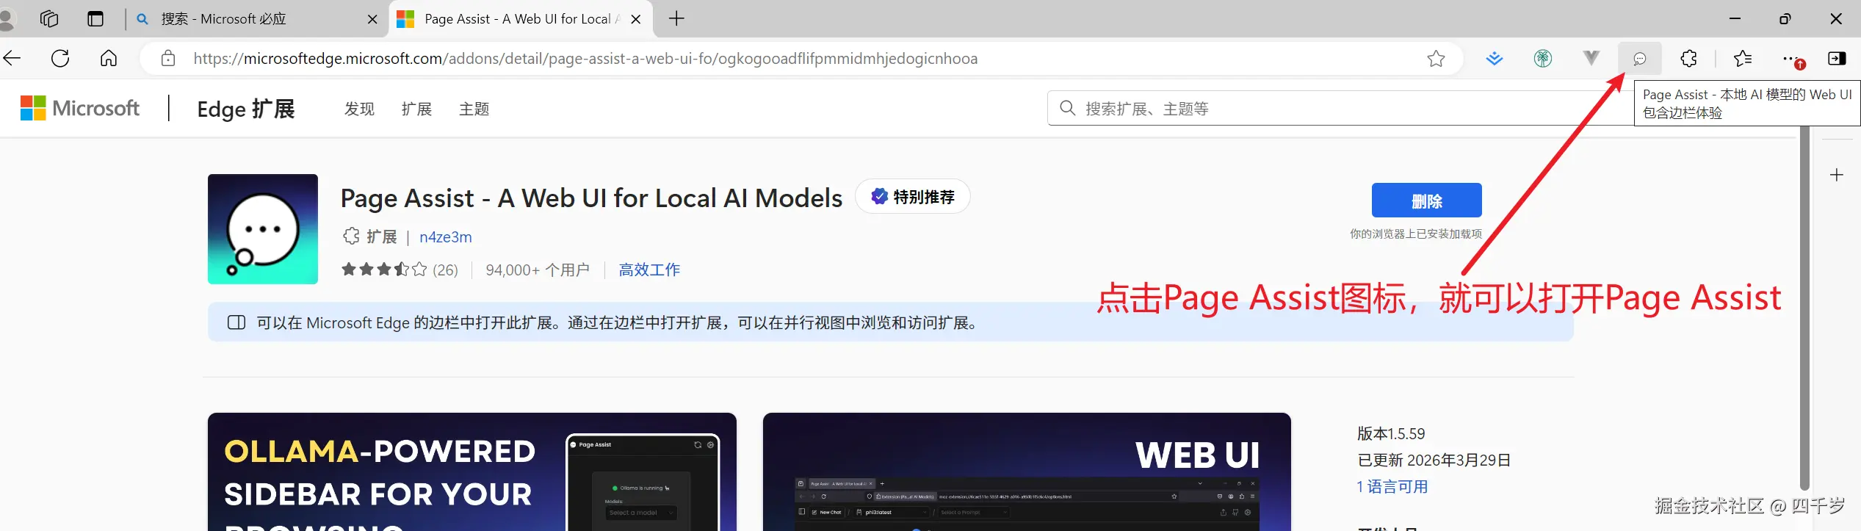Viewport: 1861px width, 531px height.
Task: Open the tab actions menu icon
Action: (95, 19)
